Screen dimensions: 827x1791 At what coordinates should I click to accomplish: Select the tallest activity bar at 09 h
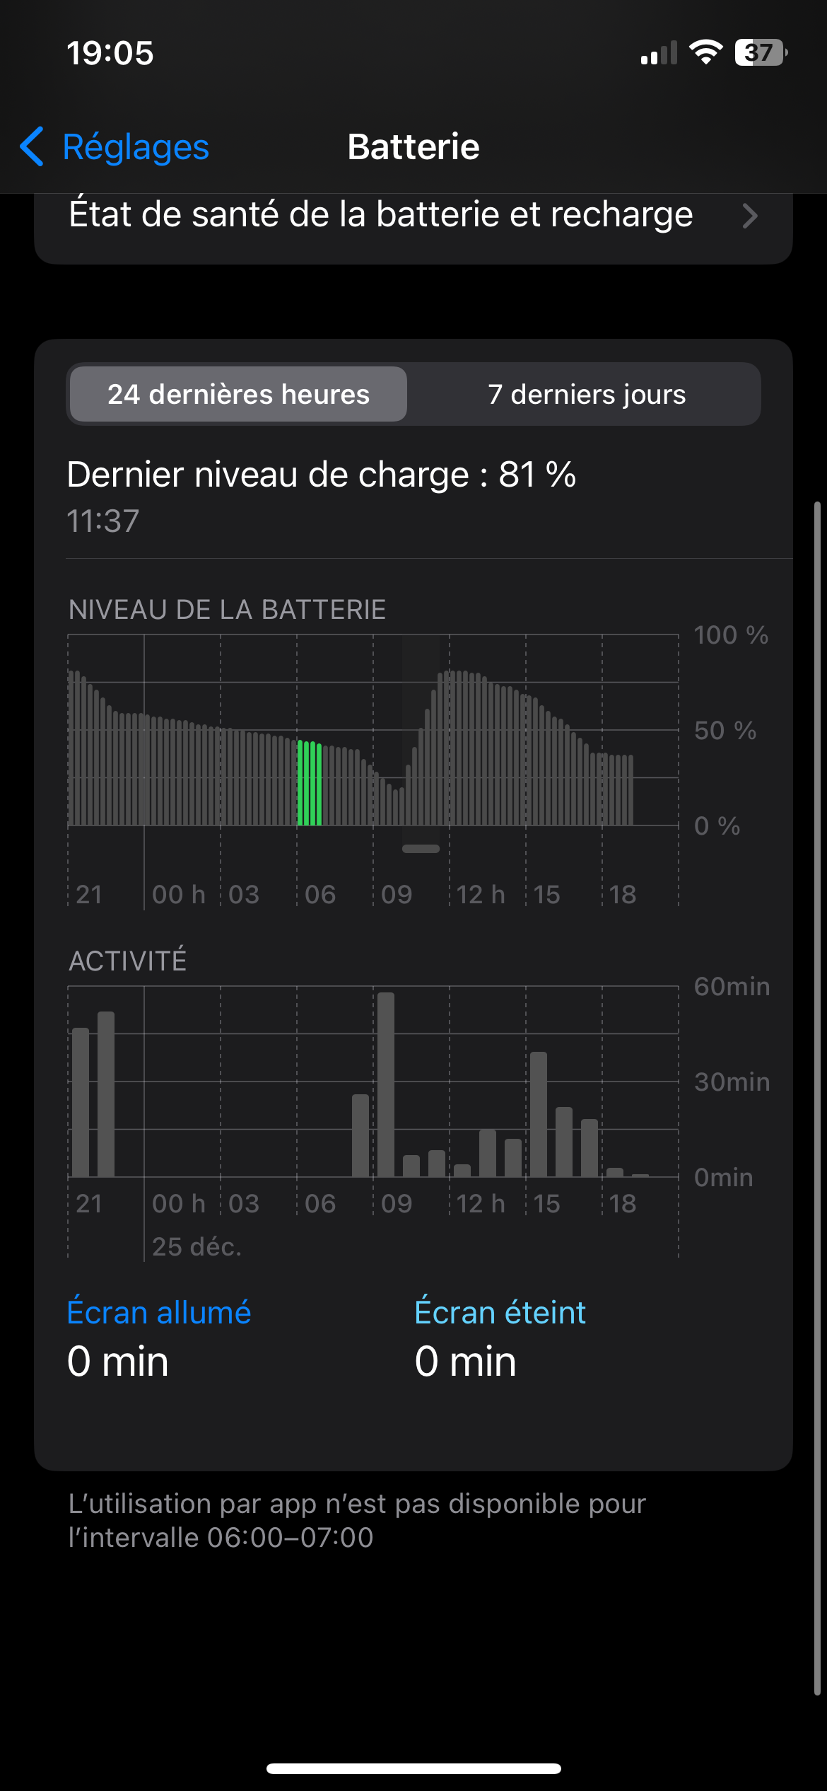[x=386, y=1084]
